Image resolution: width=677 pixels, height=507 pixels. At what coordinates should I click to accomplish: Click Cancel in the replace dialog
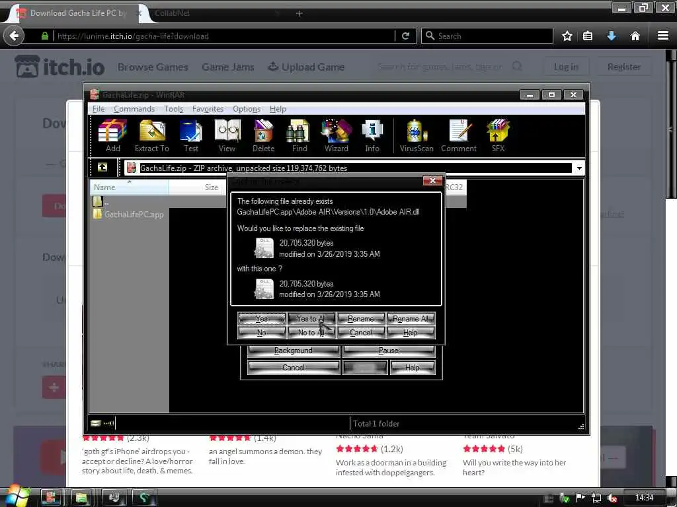(x=361, y=333)
